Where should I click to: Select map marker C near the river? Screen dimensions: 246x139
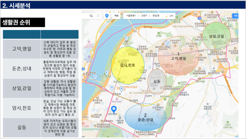click(x=126, y=38)
